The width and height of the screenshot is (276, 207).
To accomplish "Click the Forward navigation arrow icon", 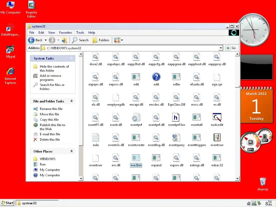I will click(52, 40).
